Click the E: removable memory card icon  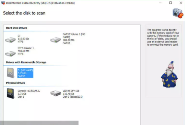click(10, 73)
